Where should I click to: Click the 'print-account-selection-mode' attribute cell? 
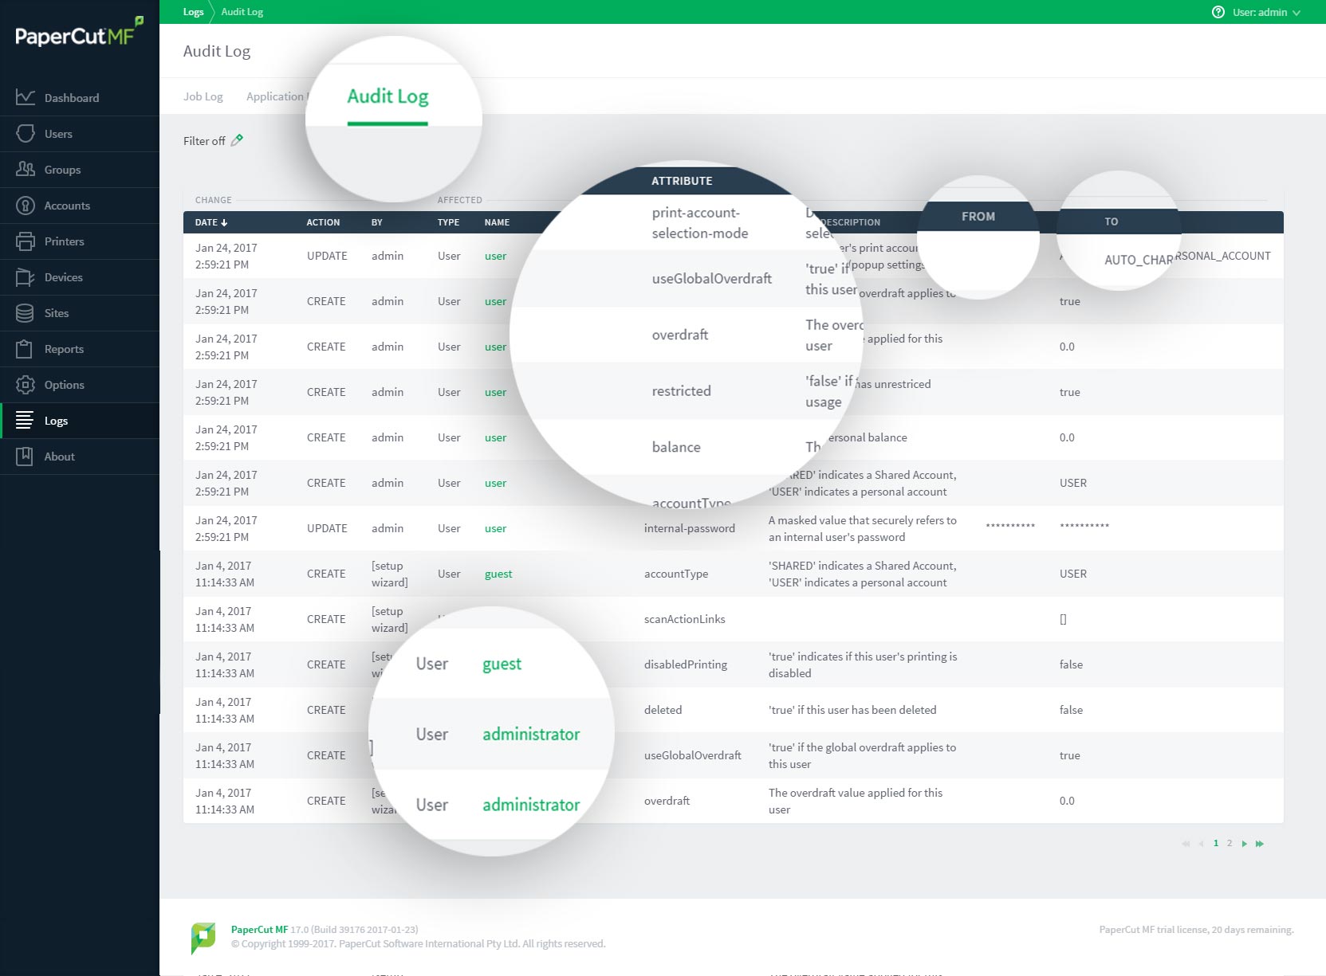(700, 223)
